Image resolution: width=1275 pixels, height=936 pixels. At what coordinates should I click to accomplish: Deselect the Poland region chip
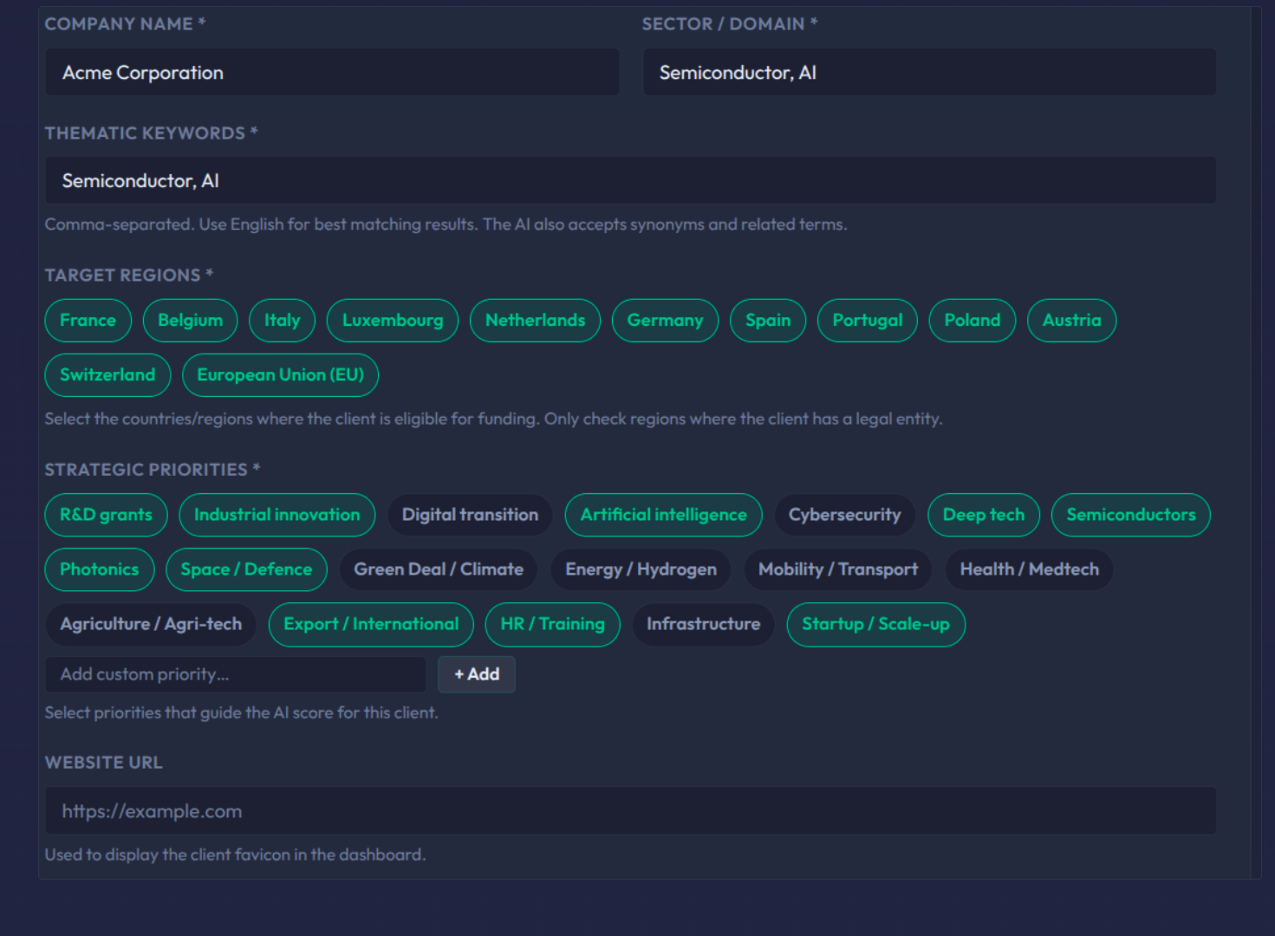tap(972, 321)
